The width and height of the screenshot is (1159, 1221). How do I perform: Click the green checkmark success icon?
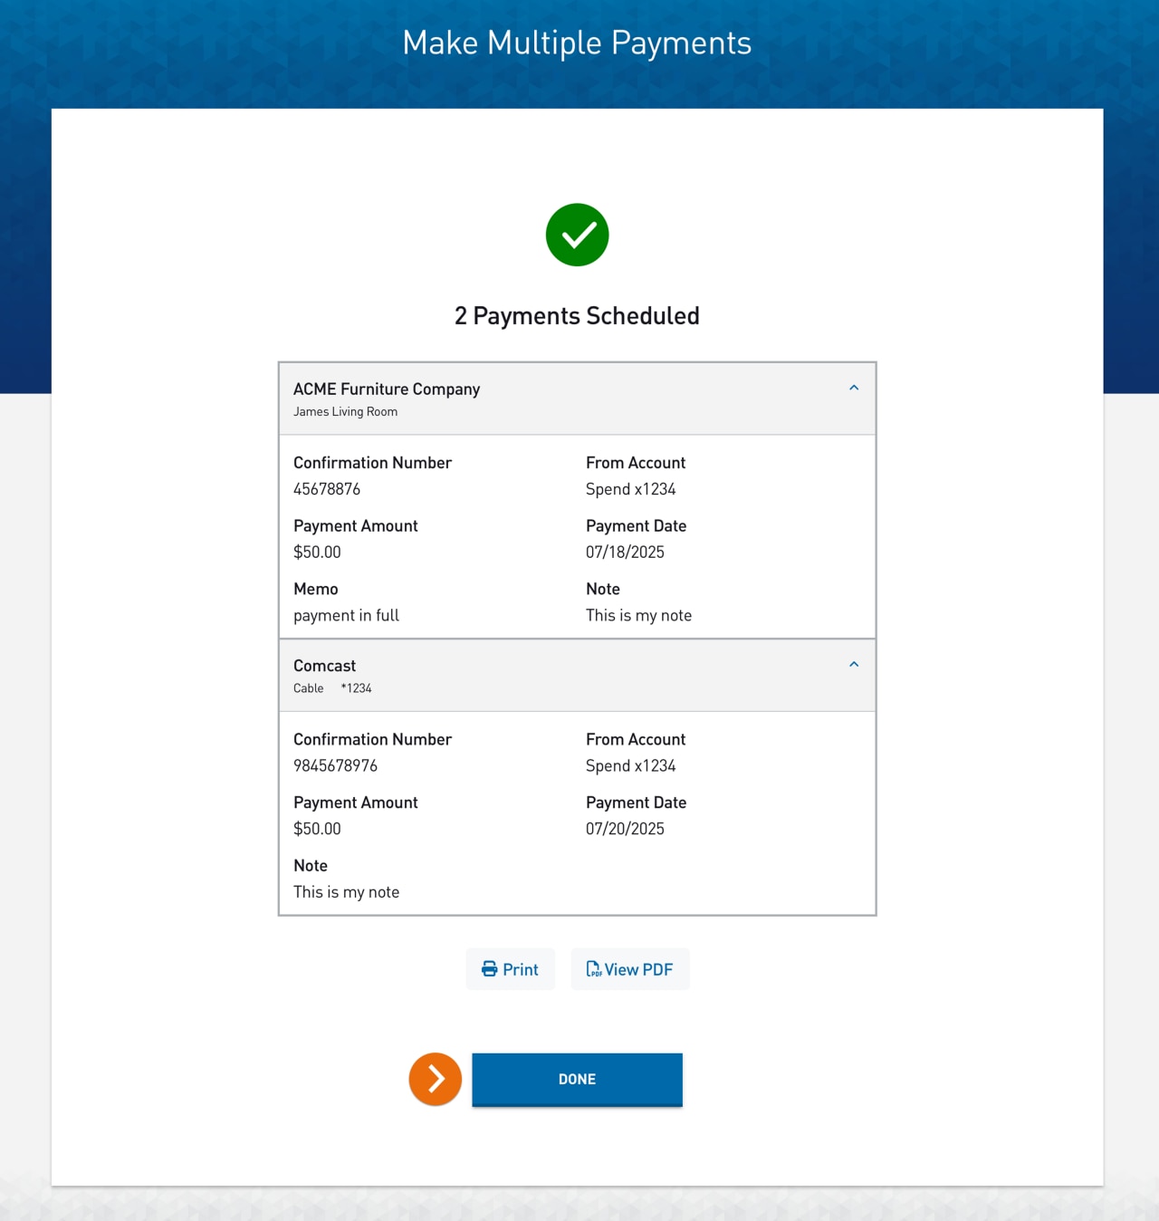(x=577, y=234)
